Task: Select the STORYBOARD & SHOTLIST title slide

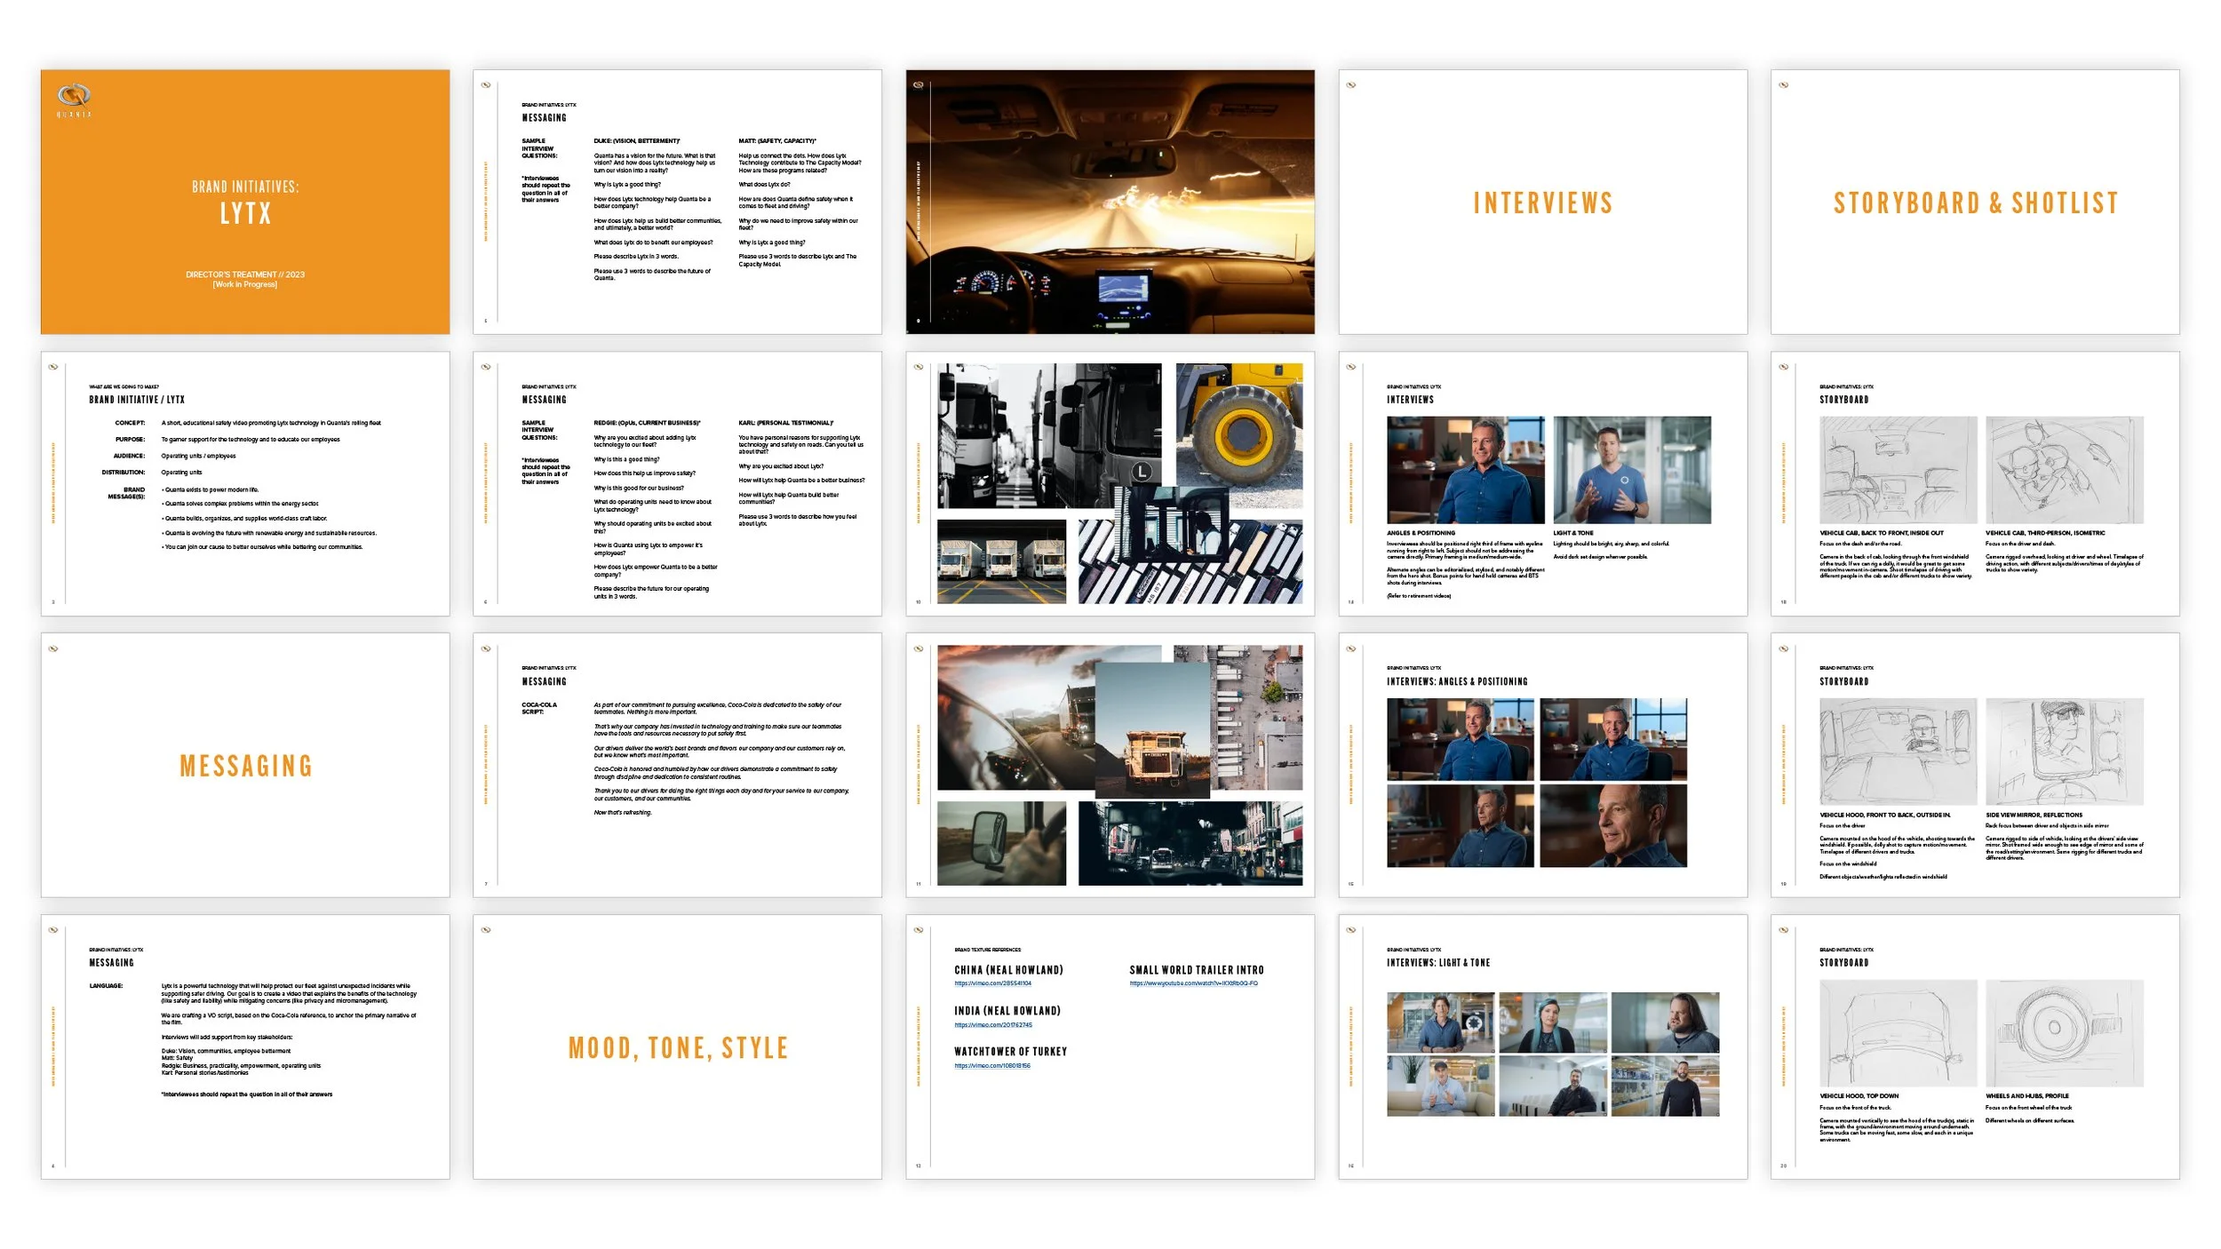Action: tap(1974, 203)
